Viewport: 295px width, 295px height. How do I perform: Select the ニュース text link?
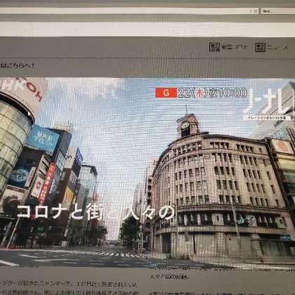point(278,48)
